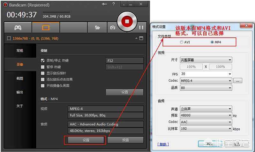Click the AAC - Advanced Audio Coding field
255x152 pixels.
(106, 124)
